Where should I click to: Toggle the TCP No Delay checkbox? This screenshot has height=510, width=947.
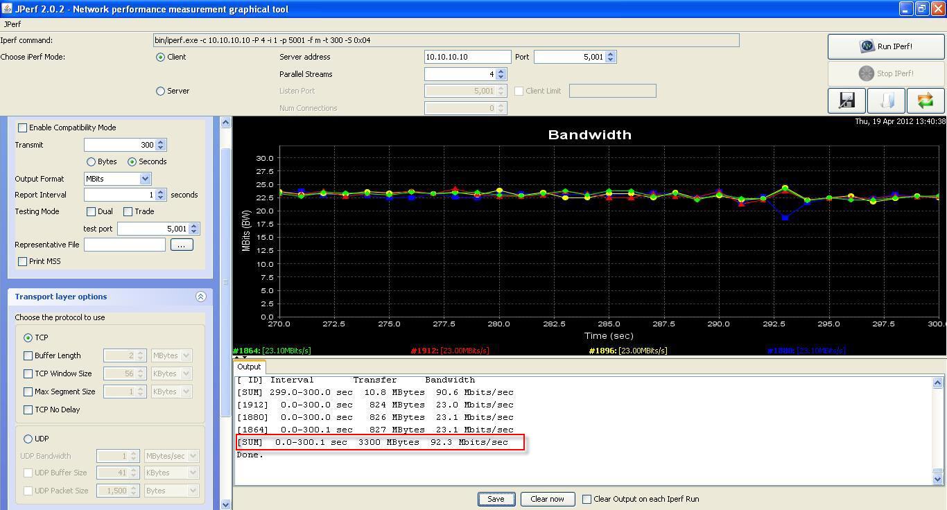(28, 410)
